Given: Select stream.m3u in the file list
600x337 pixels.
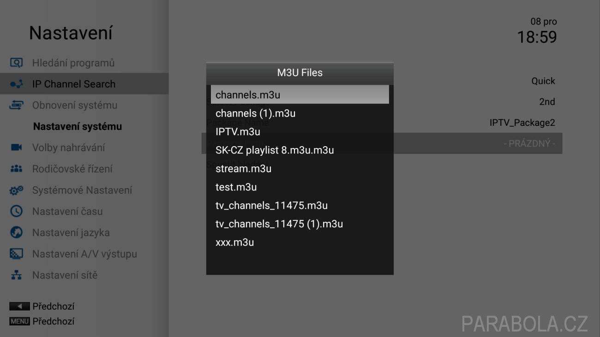Looking at the screenshot, I should point(300,169).
